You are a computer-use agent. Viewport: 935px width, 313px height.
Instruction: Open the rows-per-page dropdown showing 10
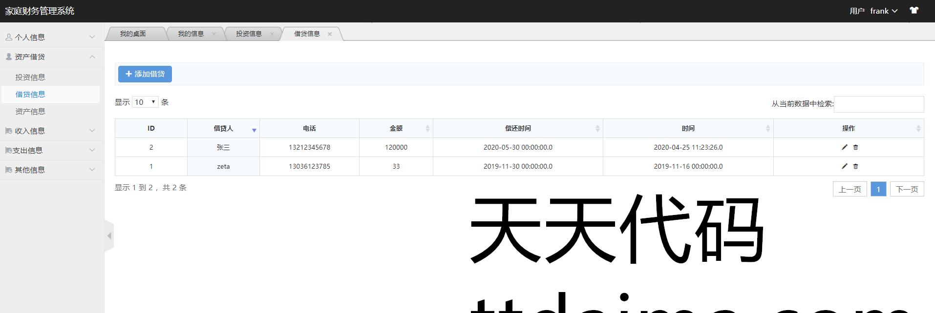pos(145,102)
